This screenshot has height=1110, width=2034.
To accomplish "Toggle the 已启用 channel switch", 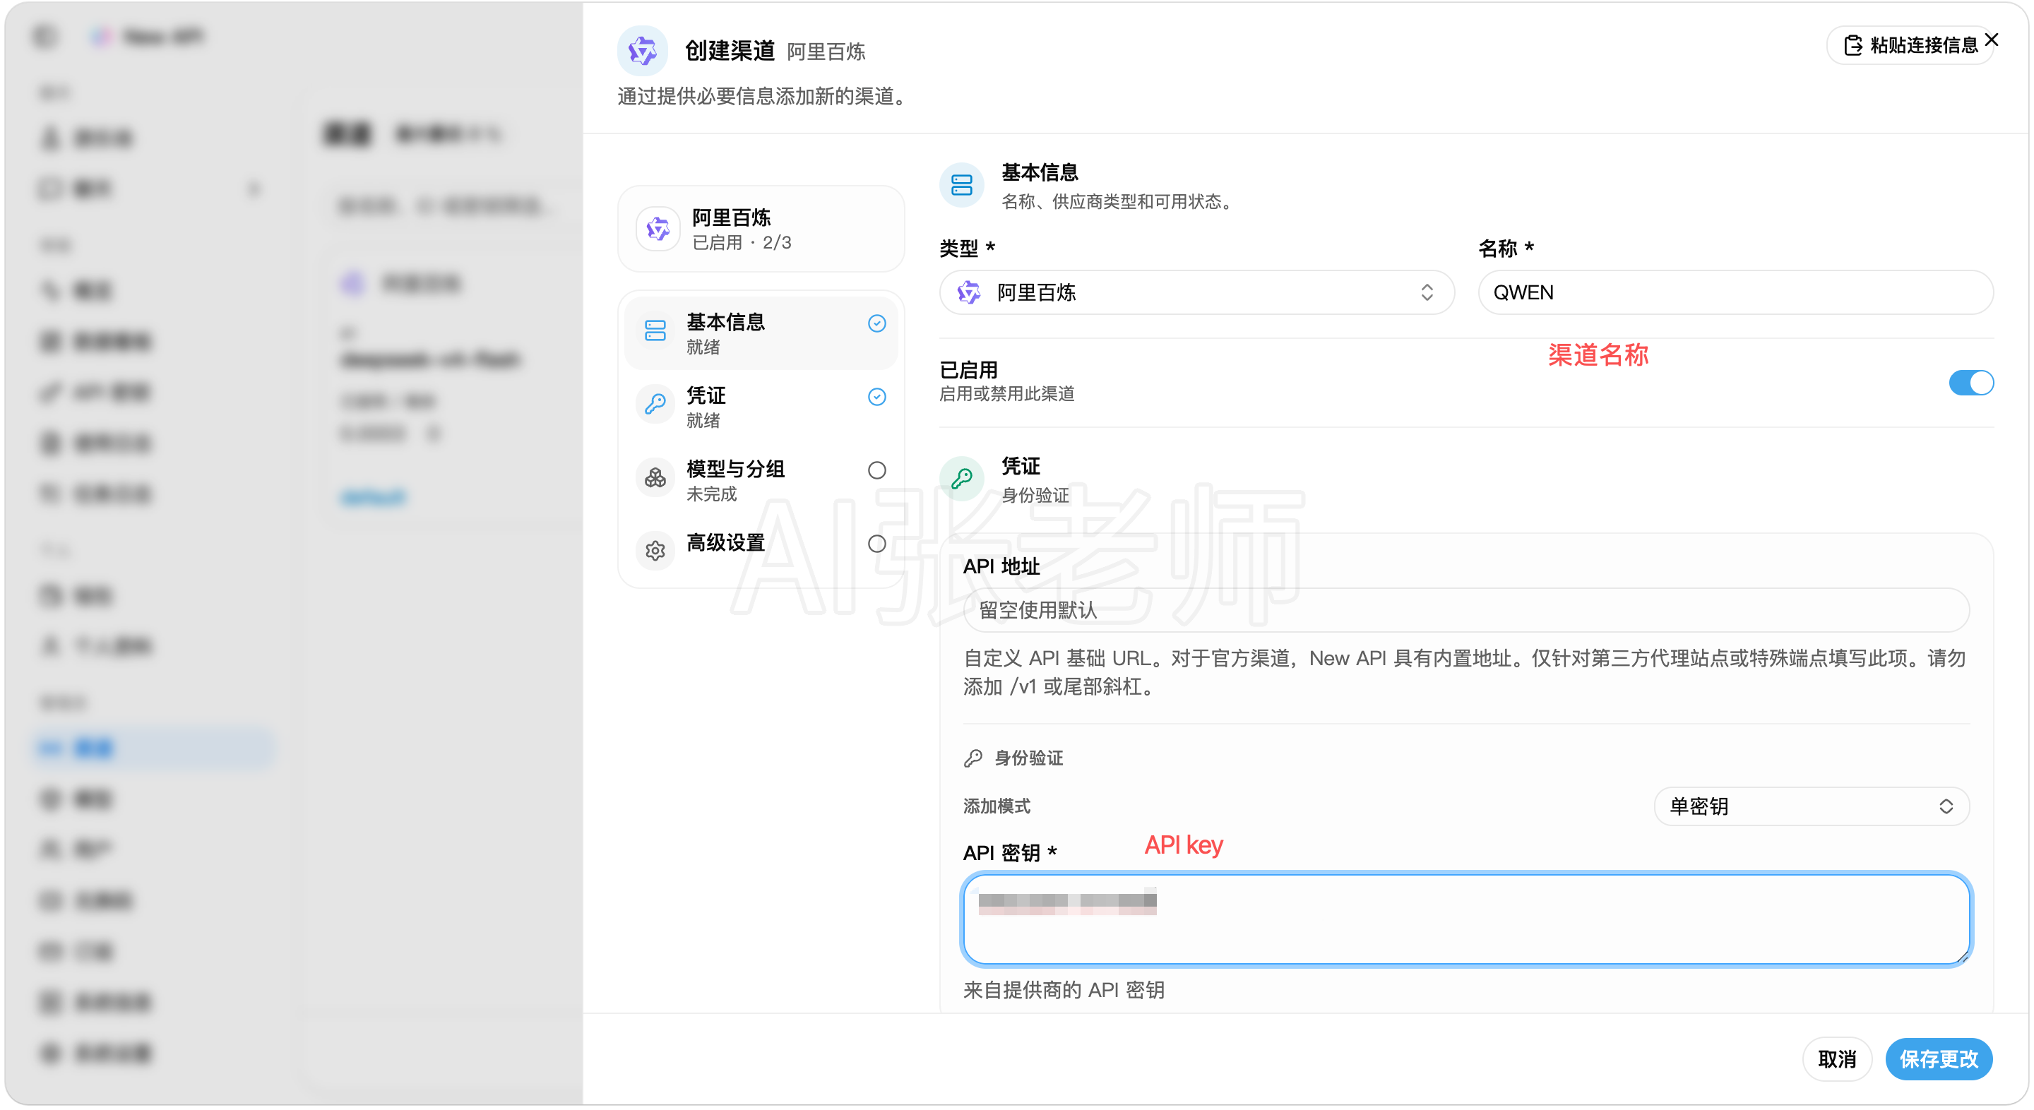I will click(1971, 383).
